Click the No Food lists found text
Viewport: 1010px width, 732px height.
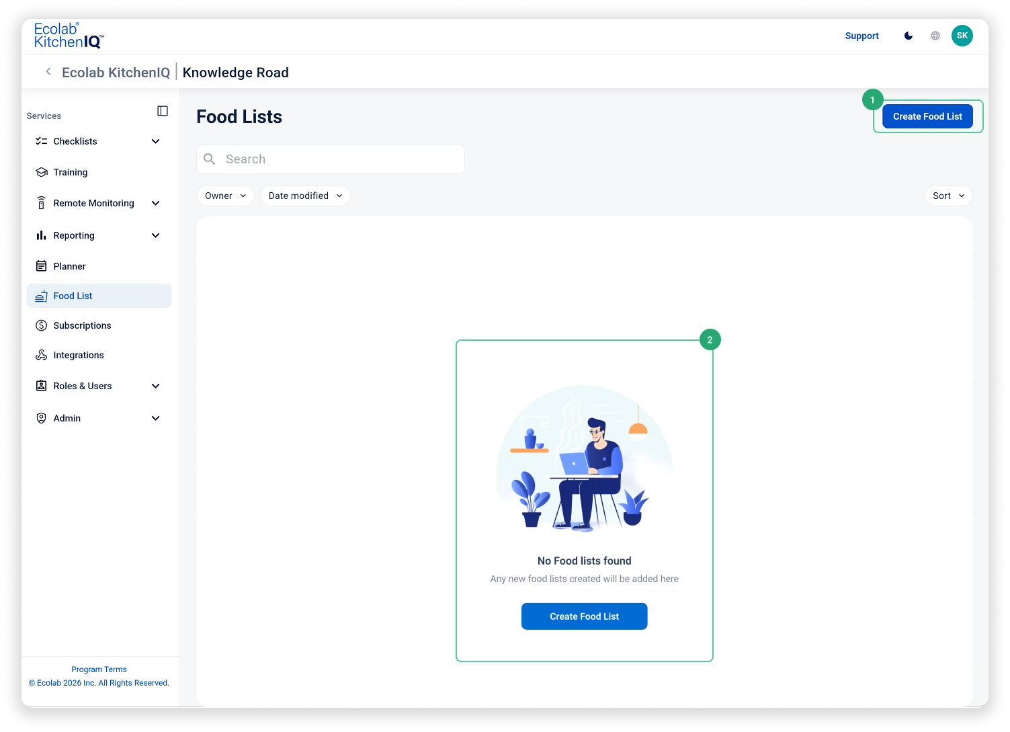coord(584,561)
